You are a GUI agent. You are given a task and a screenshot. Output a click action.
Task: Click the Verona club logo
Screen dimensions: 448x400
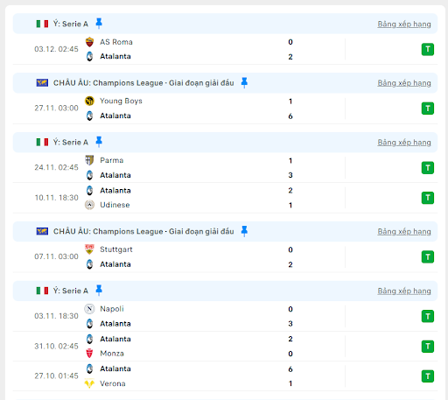point(89,383)
